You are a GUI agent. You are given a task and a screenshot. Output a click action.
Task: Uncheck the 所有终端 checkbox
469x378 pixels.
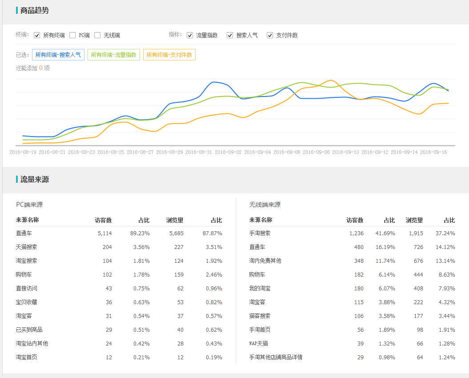pyautogui.click(x=37, y=35)
